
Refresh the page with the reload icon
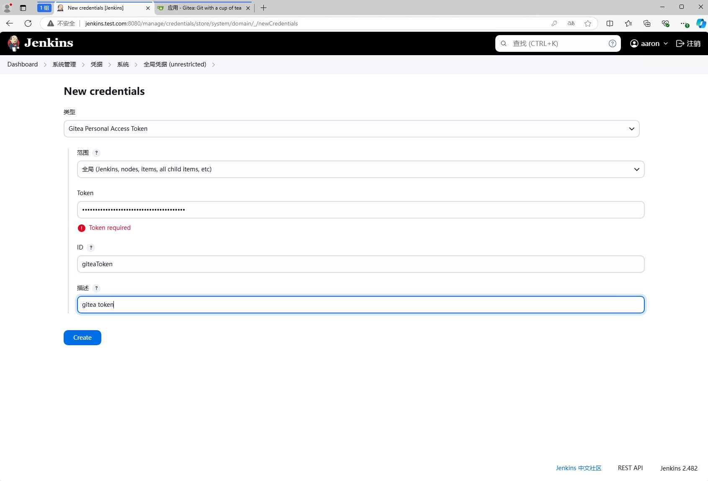point(28,23)
